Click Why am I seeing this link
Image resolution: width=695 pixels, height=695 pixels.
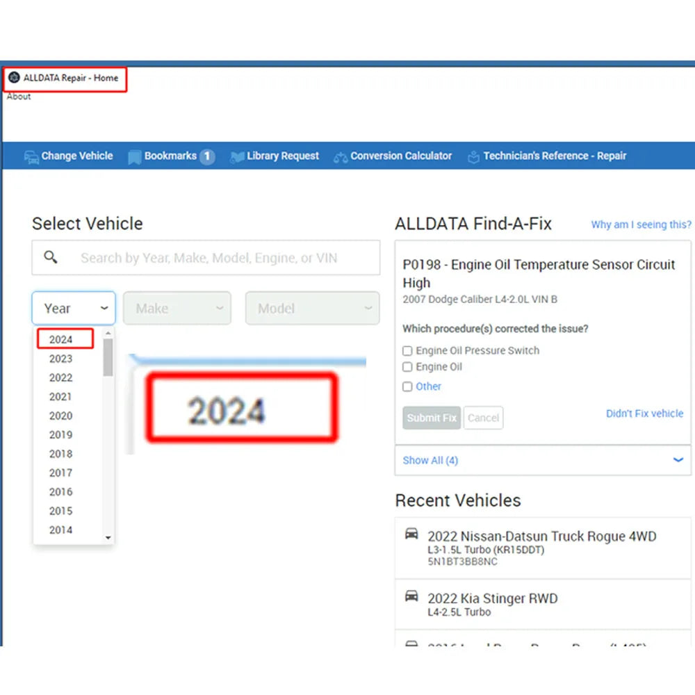[x=641, y=224]
